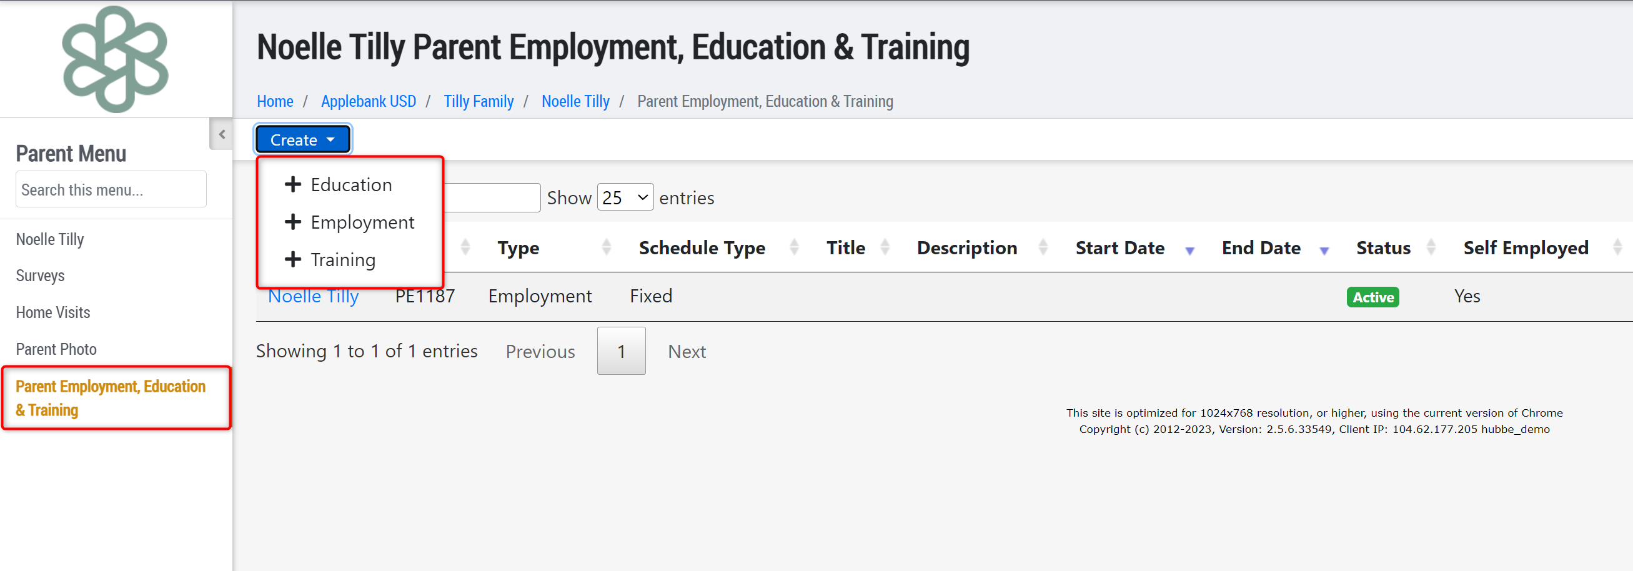Sort by Status using its arrows
Viewport: 1633px width, 571px height.
(1431, 247)
